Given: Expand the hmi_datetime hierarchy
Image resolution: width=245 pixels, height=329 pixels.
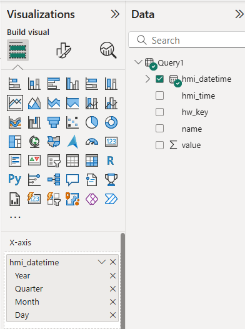Looking at the screenshot, I should tap(147, 79).
